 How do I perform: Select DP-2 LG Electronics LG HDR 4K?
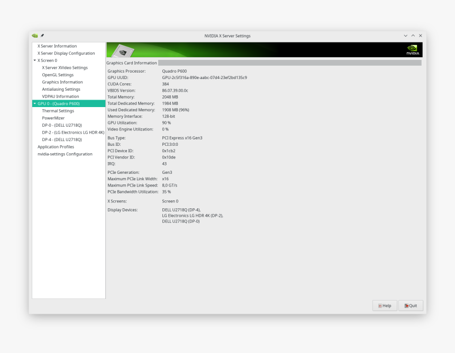(73, 133)
